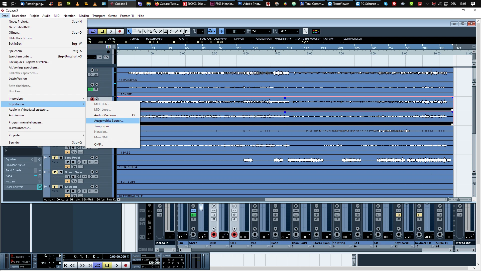Click the e edit button on Bass Pedal track
Image resolution: width=481 pixels, height=271 pixels.
click(79, 162)
